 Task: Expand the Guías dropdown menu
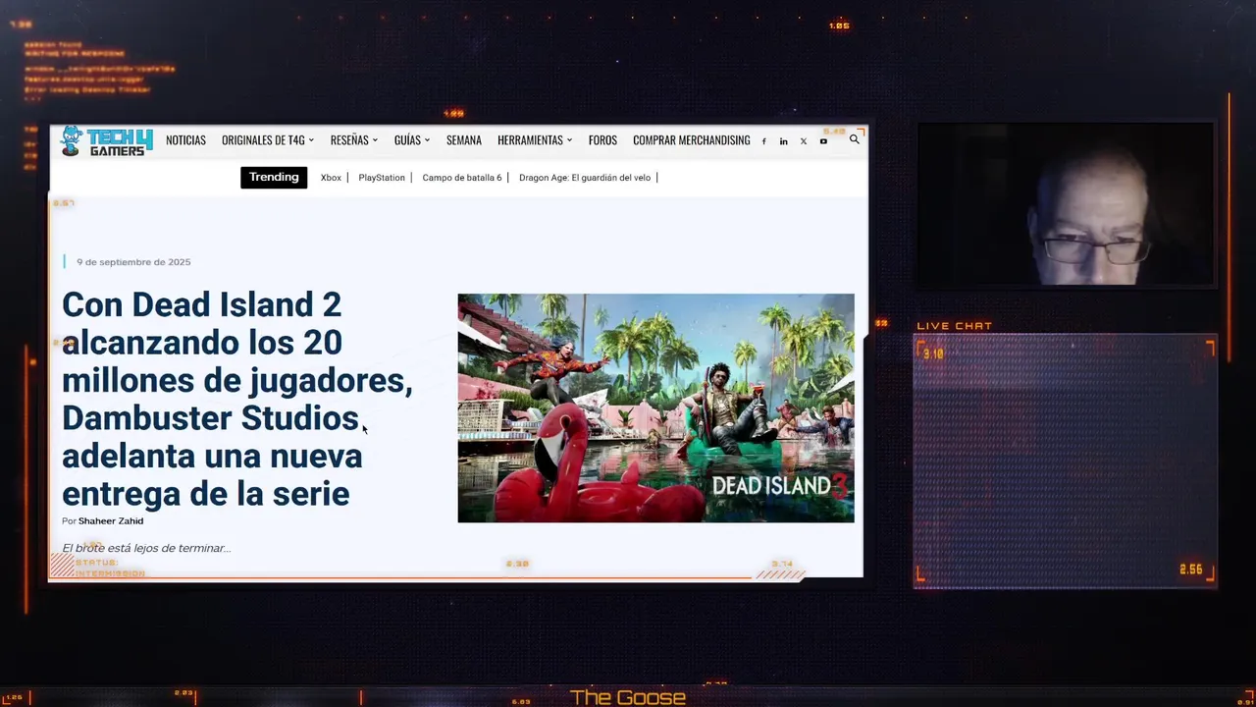coord(411,140)
